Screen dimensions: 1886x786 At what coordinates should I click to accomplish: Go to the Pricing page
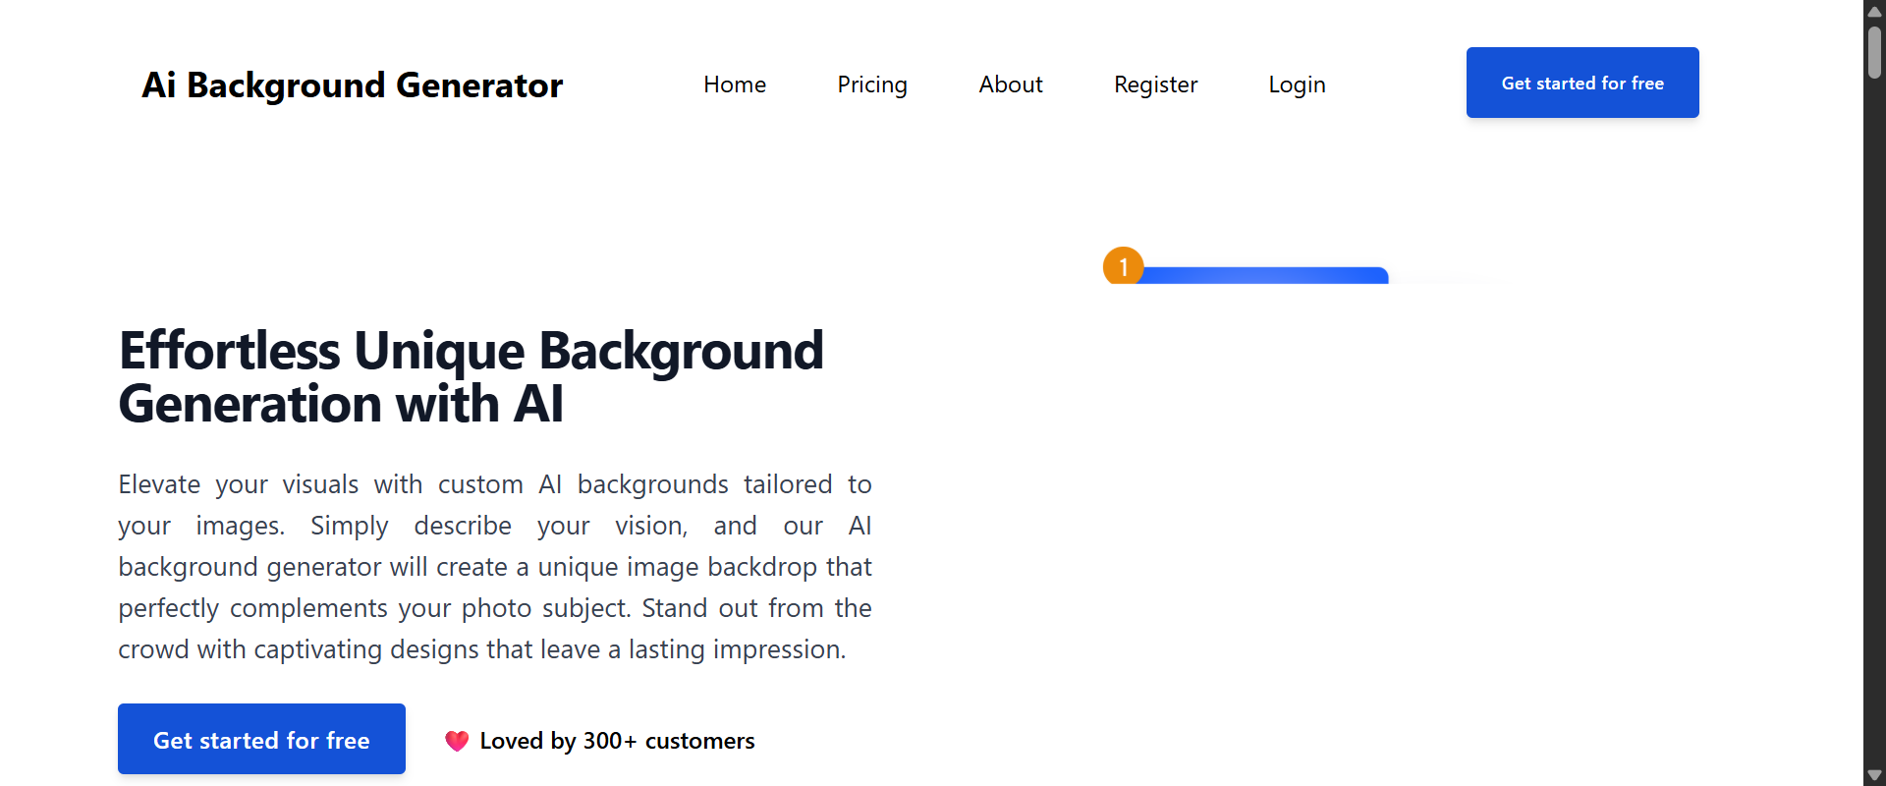point(872,84)
